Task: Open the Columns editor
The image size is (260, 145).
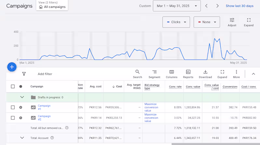Action: pos(172,74)
